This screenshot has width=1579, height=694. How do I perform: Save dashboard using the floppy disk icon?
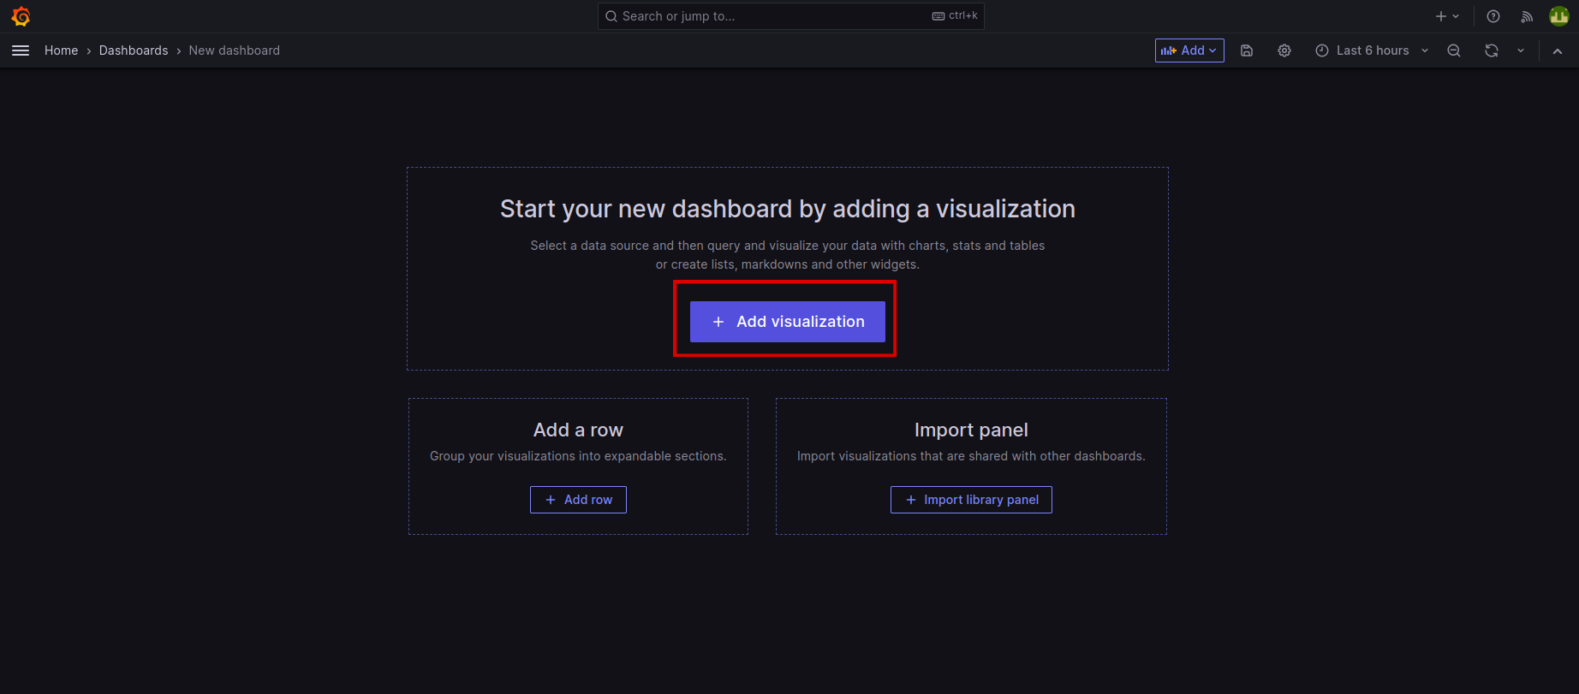[x=1247, y=50]
